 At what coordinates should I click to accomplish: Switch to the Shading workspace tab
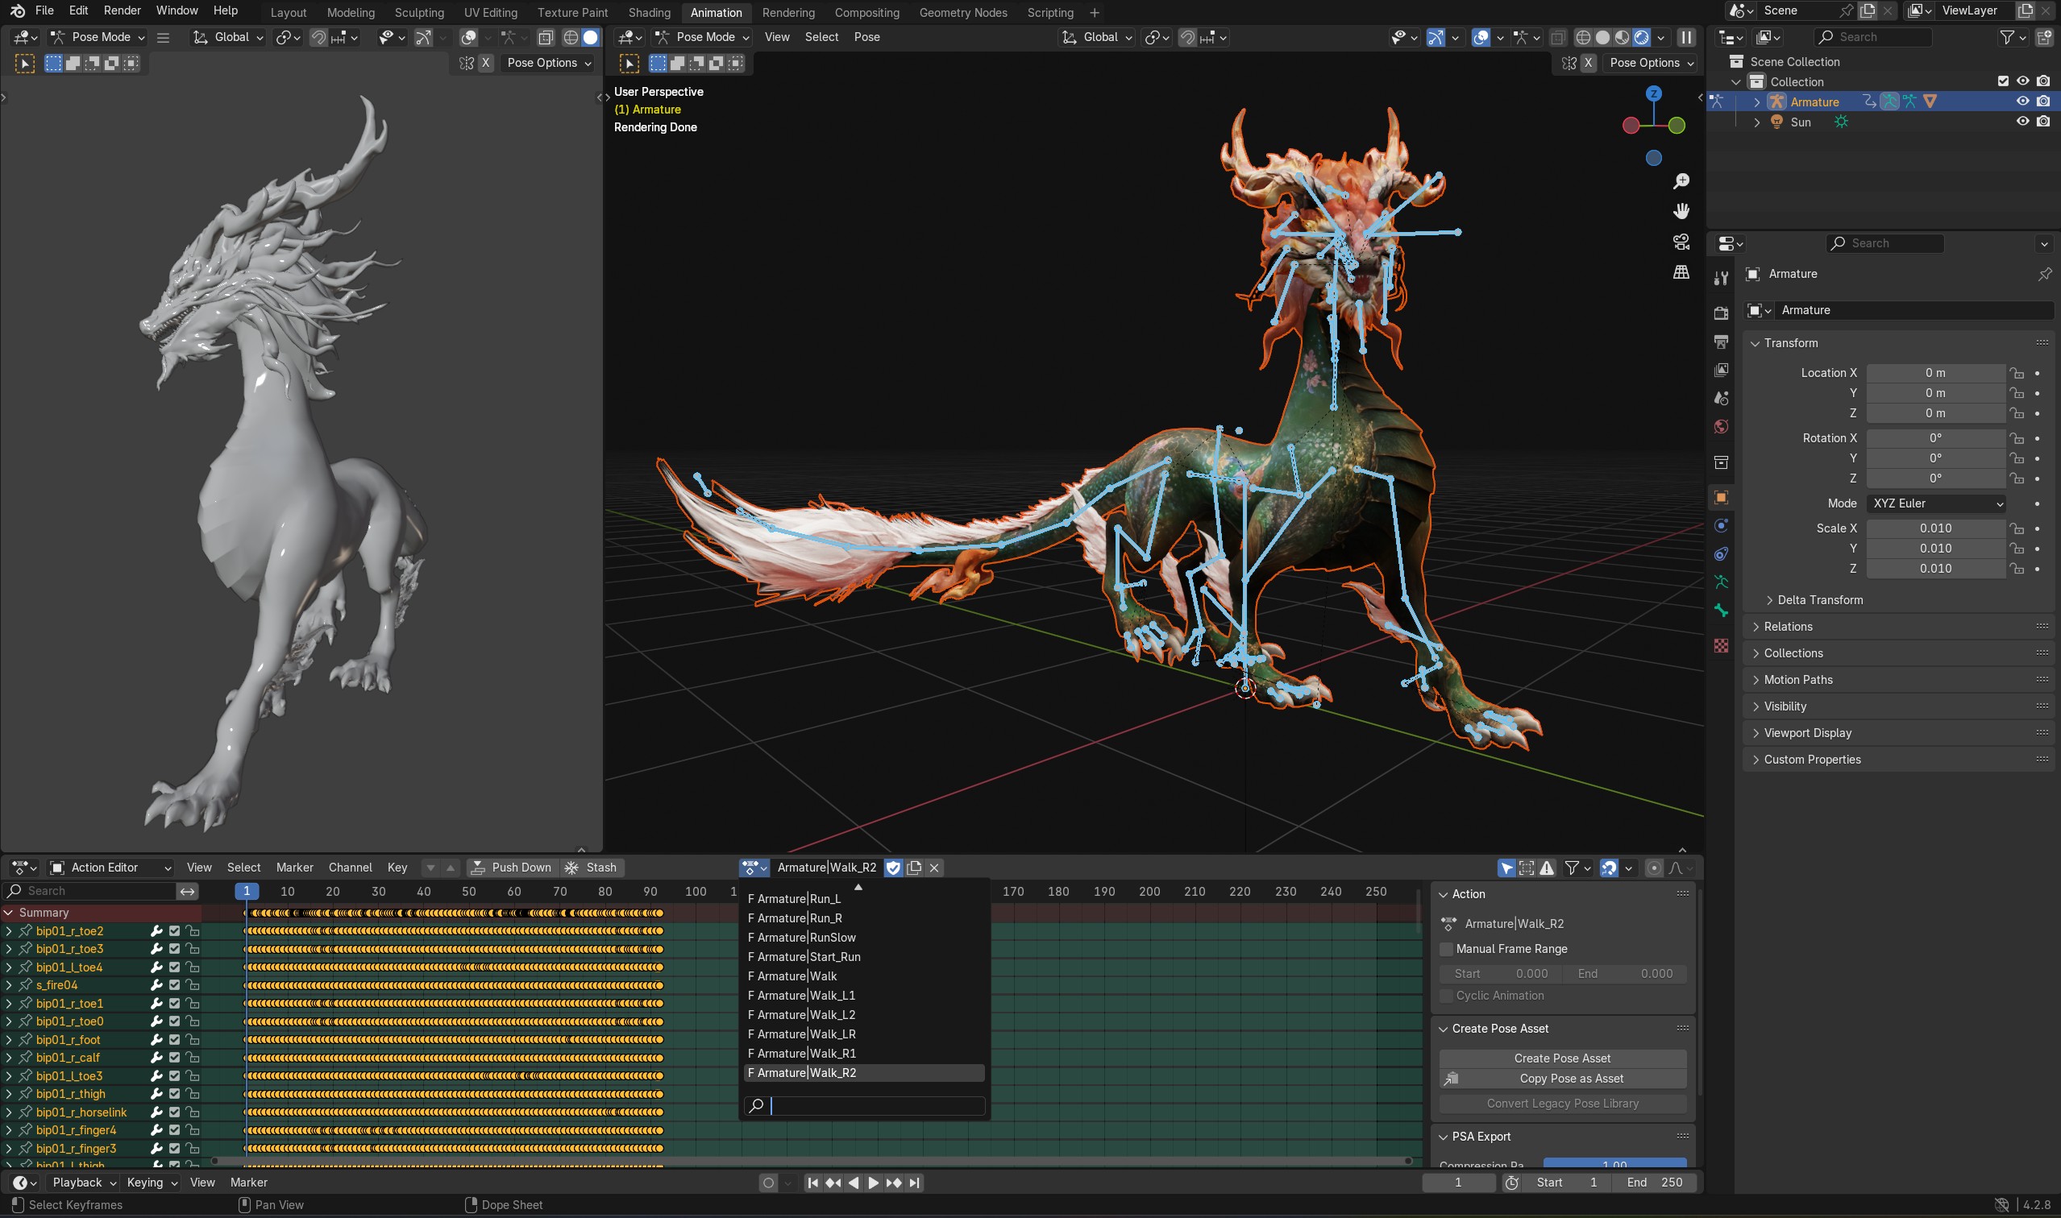click(649, 12)
